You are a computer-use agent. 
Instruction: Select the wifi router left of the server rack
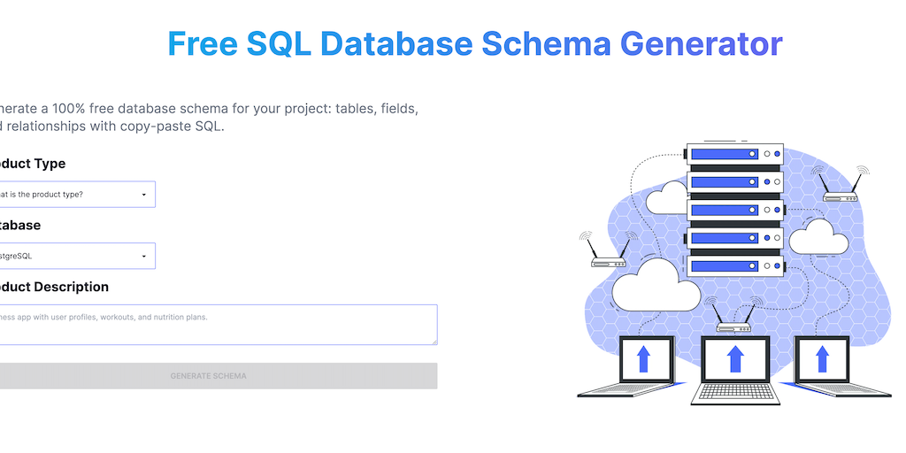609,257
